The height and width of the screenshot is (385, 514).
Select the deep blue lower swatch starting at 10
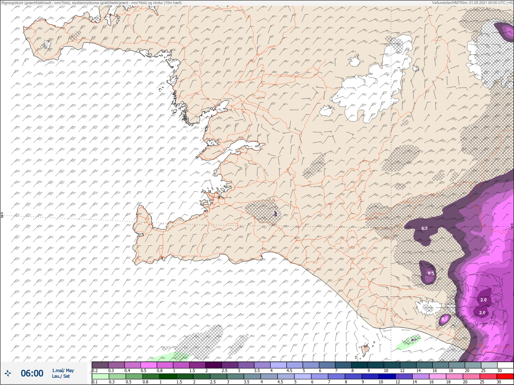click(388, 377)
